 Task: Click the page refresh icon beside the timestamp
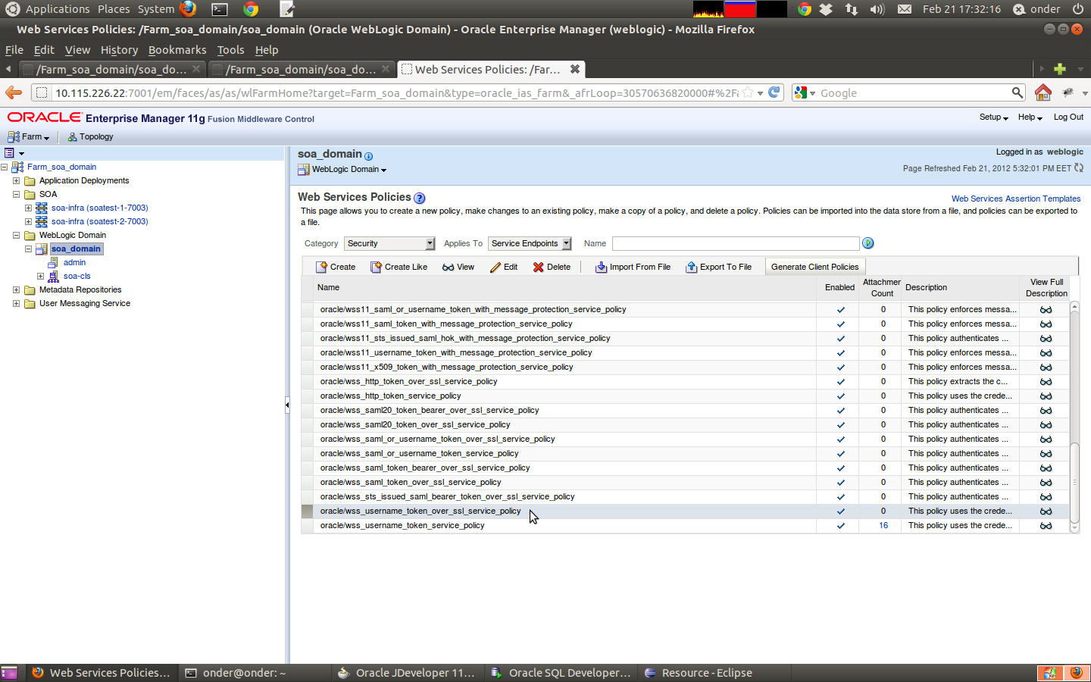[x=1078, y=167]
